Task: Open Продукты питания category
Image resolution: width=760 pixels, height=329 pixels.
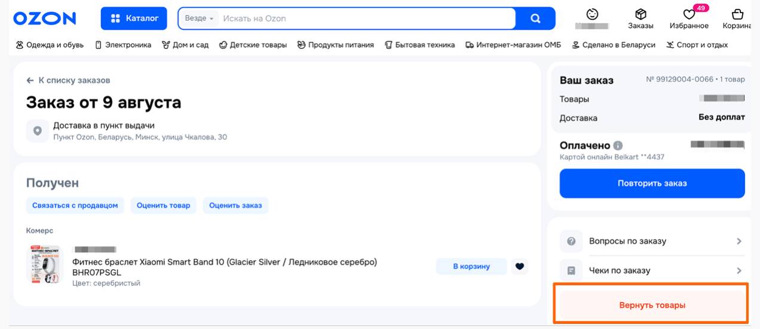Action: pos(336,45)
